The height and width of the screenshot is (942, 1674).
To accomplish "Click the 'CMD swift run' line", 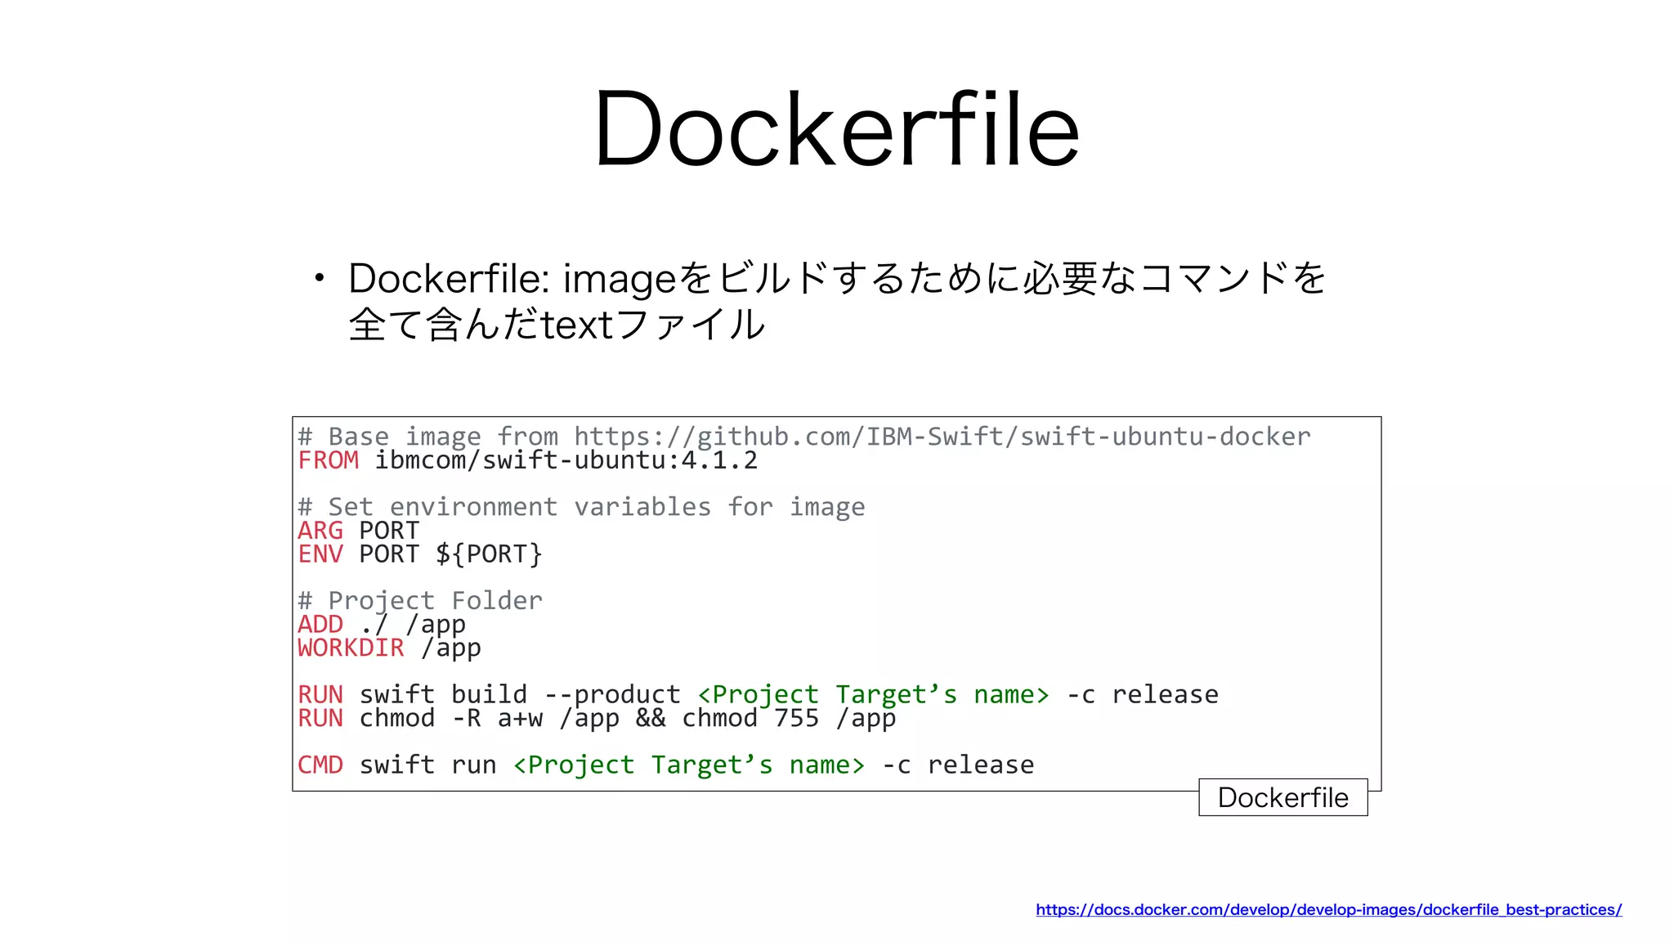I will [665, 765].
